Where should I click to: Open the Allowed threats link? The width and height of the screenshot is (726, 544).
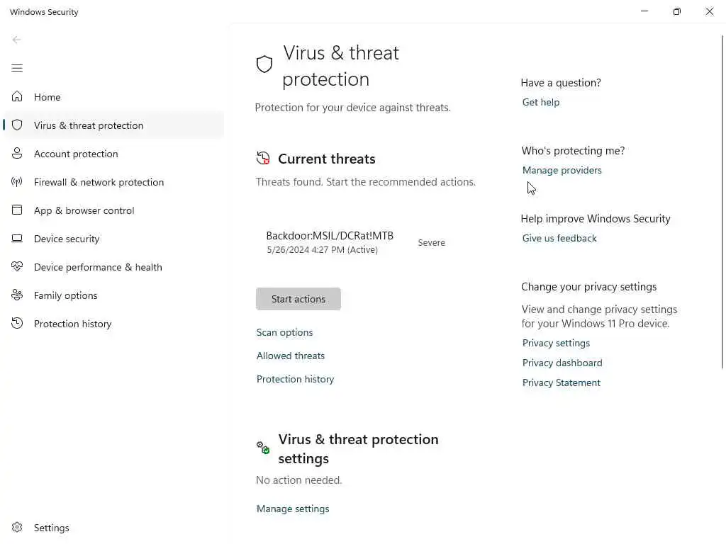[x=291, y=356]
